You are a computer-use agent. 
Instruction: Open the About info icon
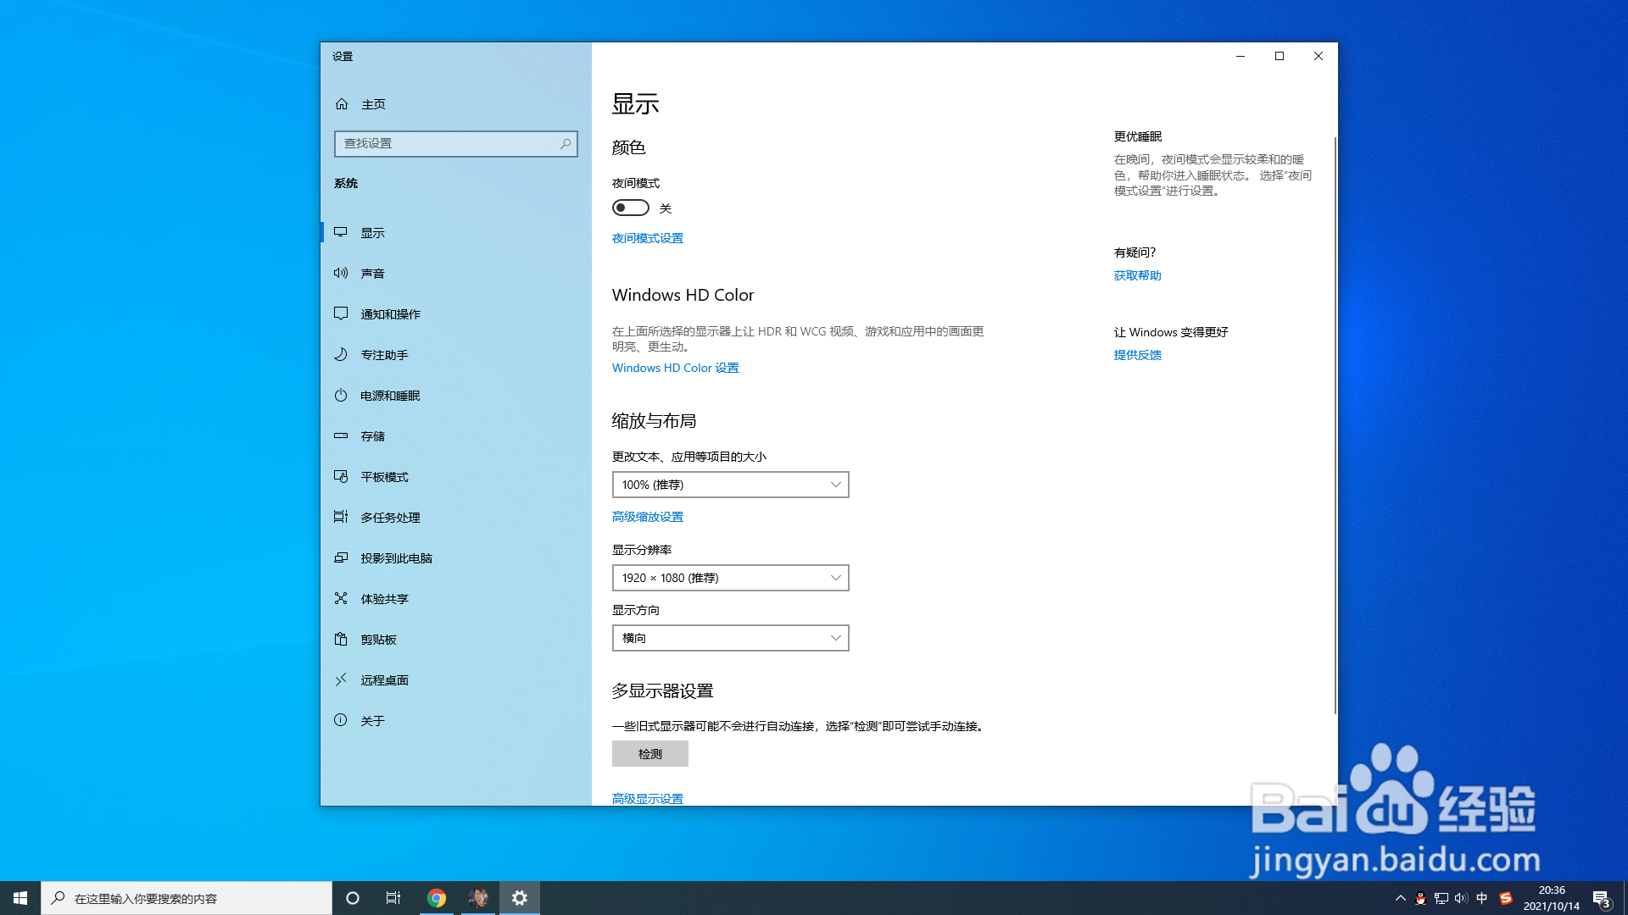coord(341,720)
